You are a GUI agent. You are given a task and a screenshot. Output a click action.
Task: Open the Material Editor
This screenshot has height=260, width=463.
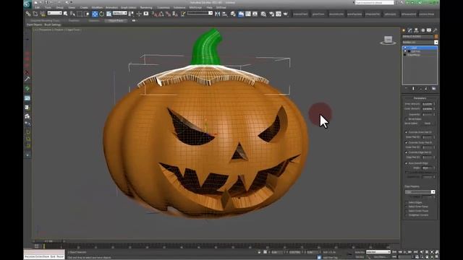click(263, 14)
